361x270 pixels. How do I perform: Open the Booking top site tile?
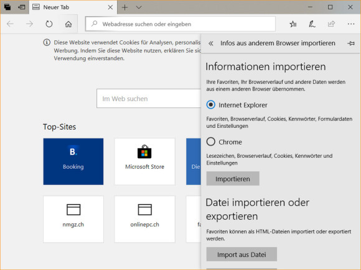pyautogui.click(x=73, y=161)
